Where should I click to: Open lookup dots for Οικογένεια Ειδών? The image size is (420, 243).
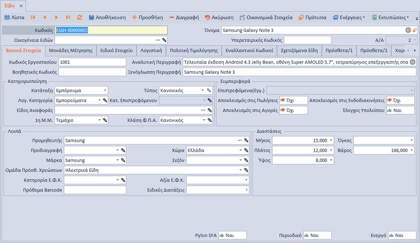point(158,40)
